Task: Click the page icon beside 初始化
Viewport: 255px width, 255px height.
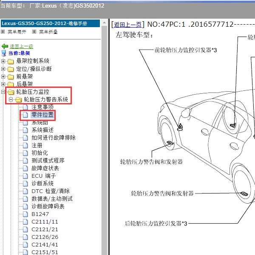Action: pyautogui.click(x=25, y=153)
